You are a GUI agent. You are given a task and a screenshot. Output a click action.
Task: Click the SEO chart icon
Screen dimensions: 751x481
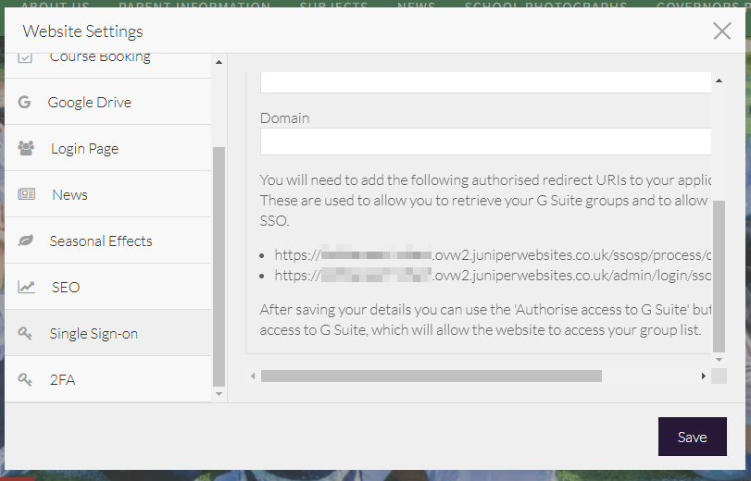coord(26,287)
